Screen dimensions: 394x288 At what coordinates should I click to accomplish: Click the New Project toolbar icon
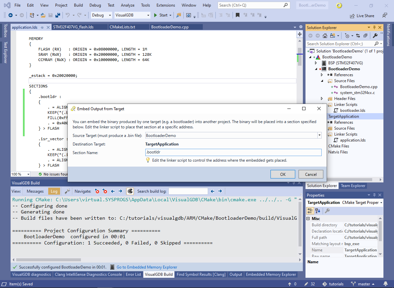[x=32, y=15]
